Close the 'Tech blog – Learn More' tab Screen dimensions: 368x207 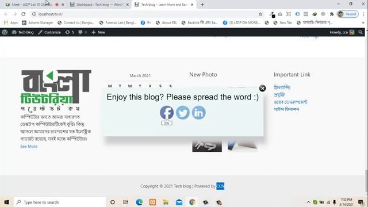pos(192,5)
